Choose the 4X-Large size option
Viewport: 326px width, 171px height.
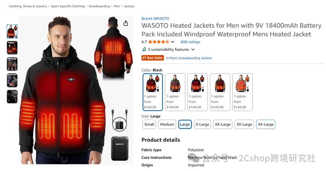coord(266,124)
